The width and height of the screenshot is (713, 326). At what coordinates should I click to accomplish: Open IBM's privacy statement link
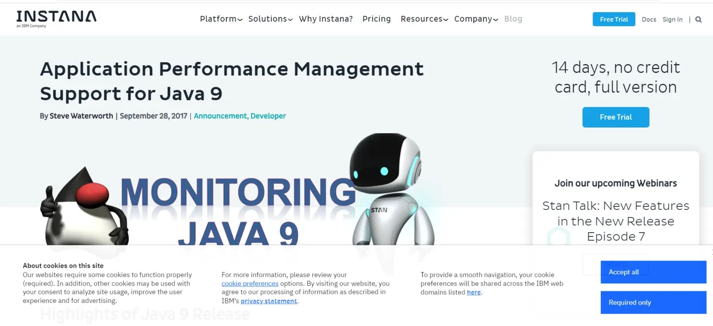(269, 301)
